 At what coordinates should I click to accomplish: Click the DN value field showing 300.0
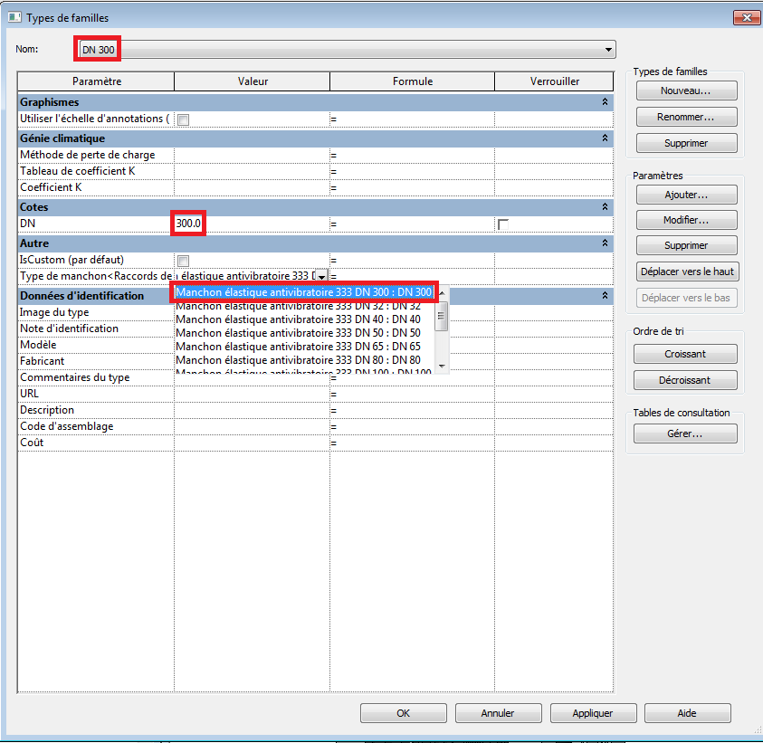(x=190, y=224)
